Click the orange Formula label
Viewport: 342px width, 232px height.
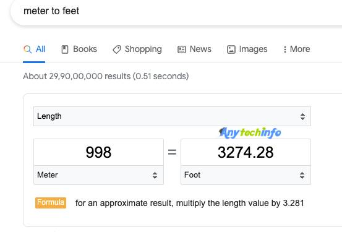[51, 203]
